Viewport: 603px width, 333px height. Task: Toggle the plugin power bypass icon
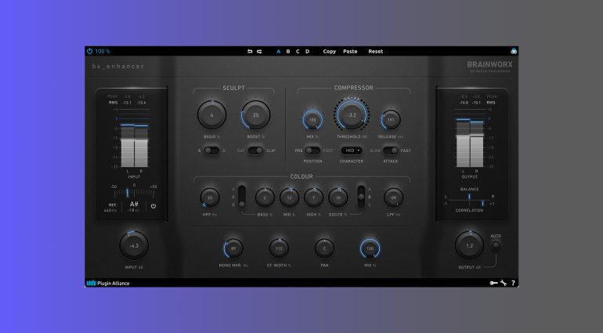point(90,52)
